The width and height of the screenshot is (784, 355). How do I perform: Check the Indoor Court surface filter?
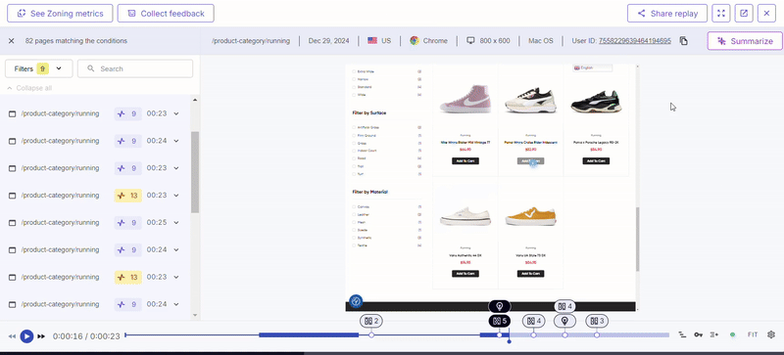pos(355,151)
